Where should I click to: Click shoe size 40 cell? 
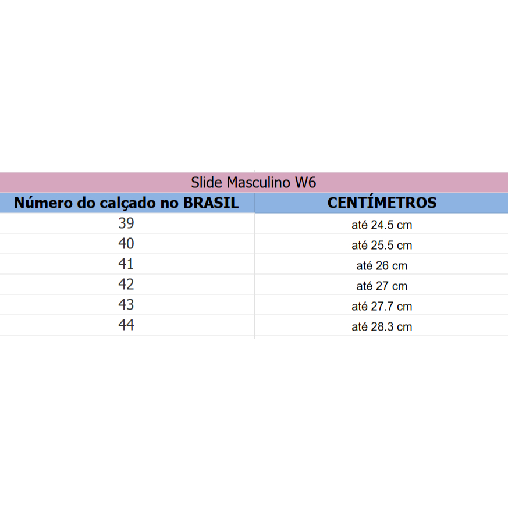pos(126,244)
